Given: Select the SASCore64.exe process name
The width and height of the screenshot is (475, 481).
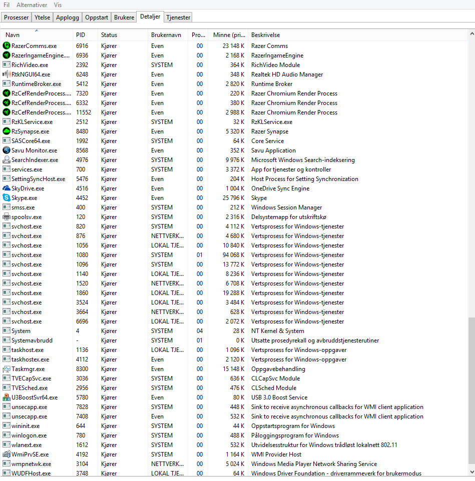Looking at the screenshot, I should click(x=31, y=141).
